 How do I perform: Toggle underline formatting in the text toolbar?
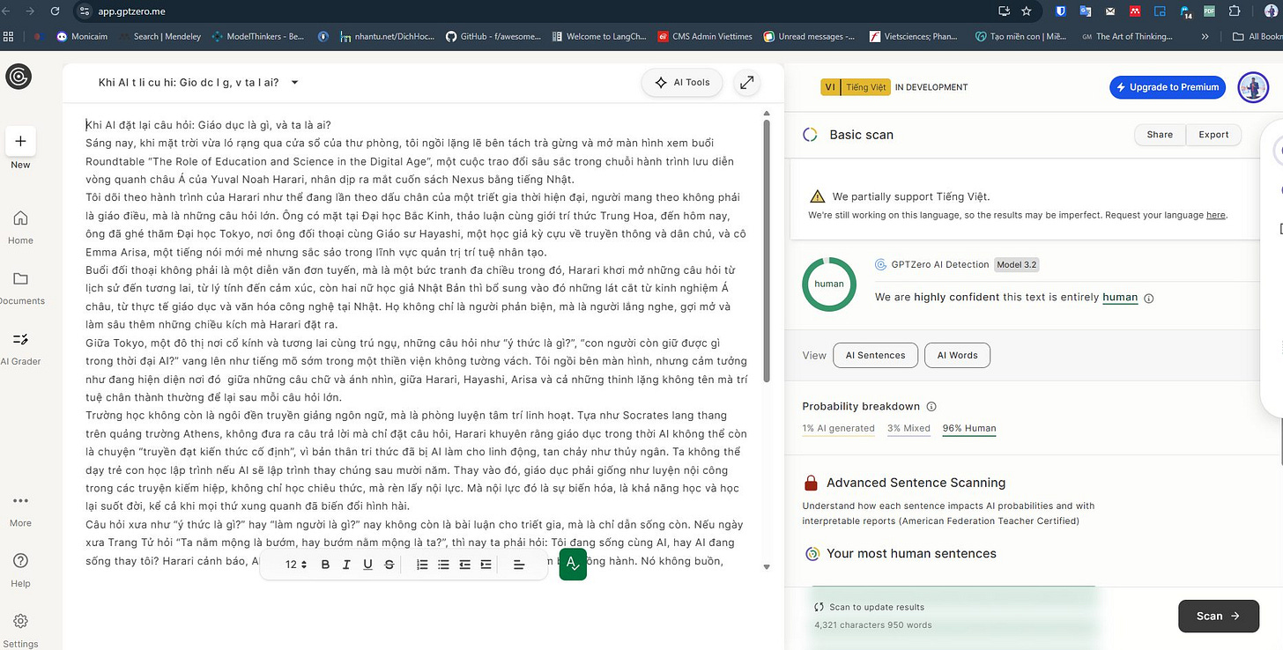[367, 565]
